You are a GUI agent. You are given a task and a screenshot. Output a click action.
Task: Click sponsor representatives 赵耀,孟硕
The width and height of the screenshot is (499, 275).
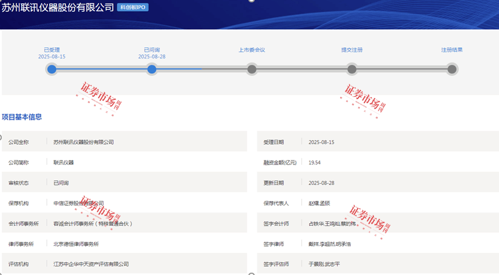click(x=319, y=203)
